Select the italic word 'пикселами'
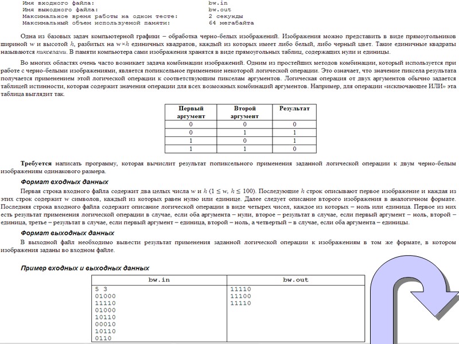This screenshot has height=344, width=459. (x=52, y=52)
